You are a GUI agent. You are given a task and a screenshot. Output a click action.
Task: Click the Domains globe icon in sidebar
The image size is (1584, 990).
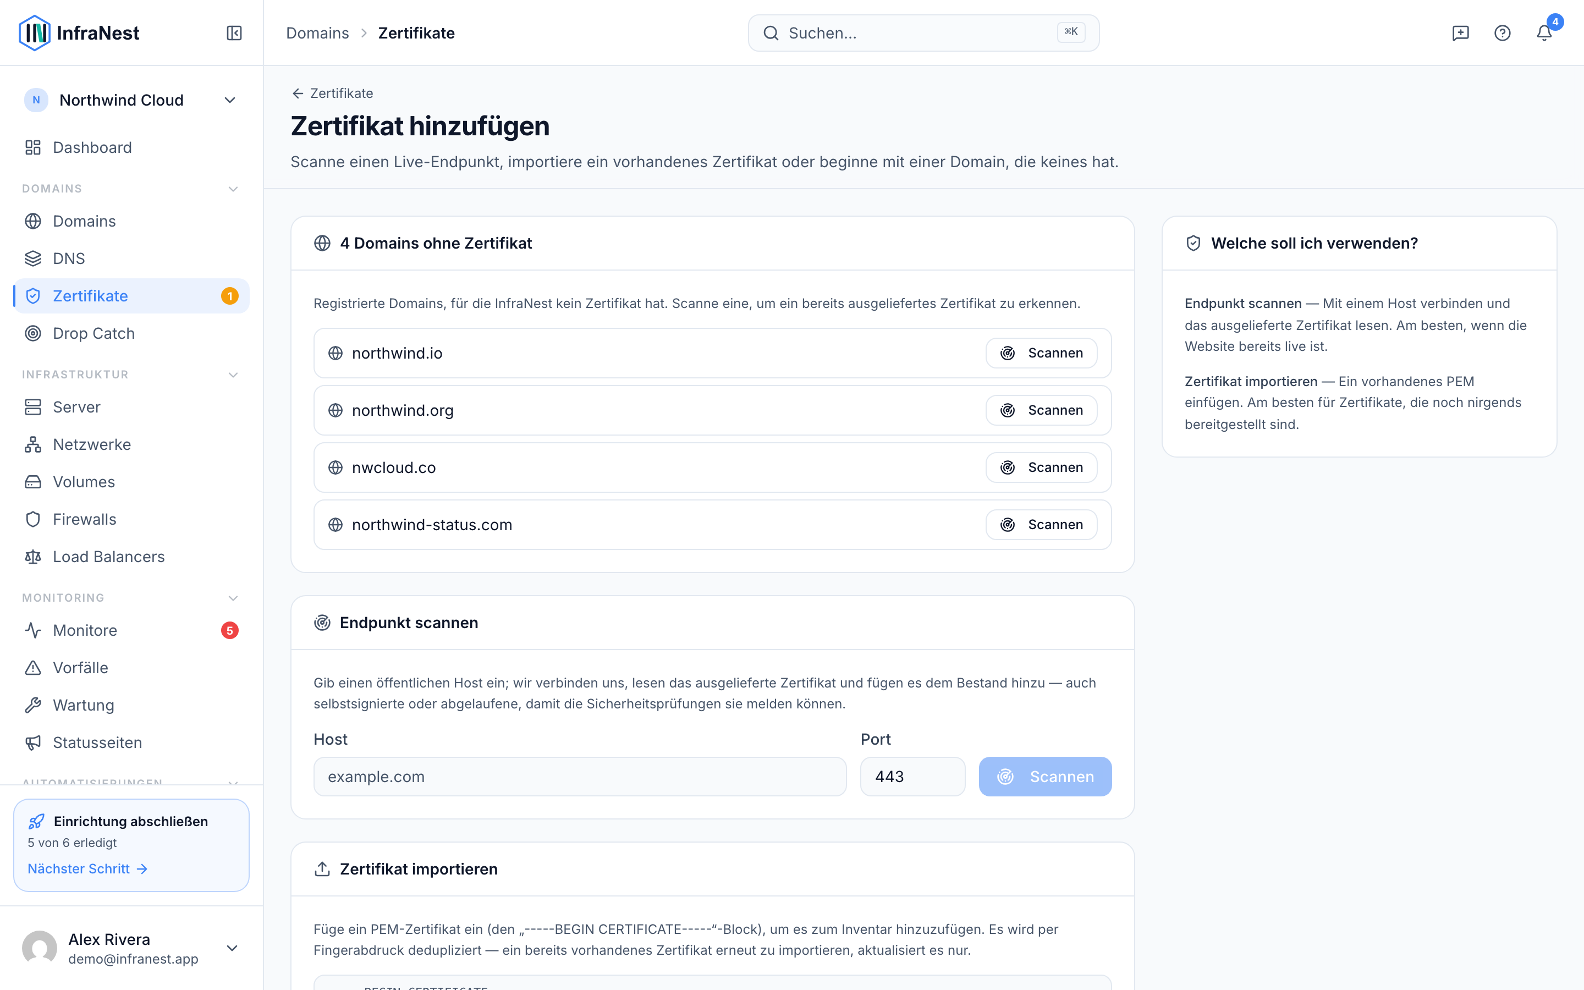33,221
